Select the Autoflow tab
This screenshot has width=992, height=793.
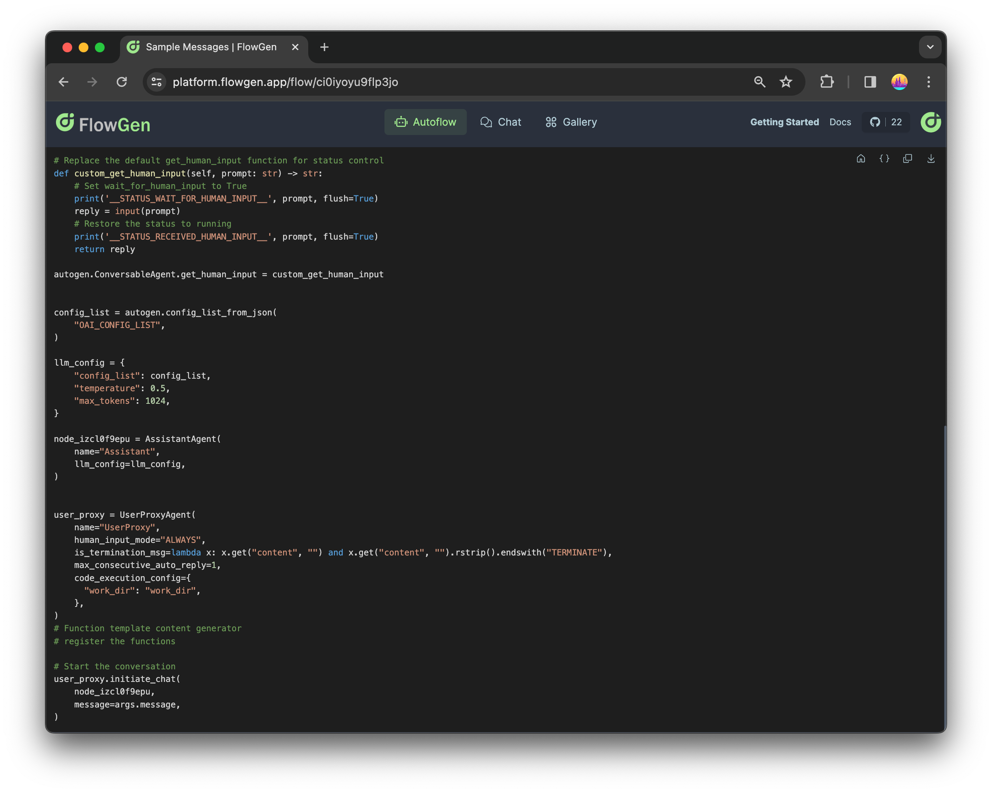pos(425,122)
